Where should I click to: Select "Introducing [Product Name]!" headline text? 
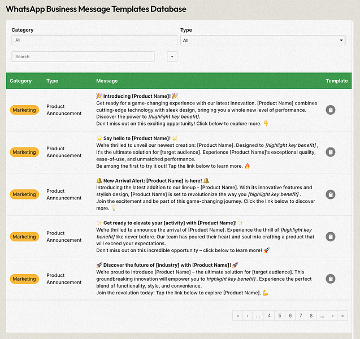coord(137,96)
